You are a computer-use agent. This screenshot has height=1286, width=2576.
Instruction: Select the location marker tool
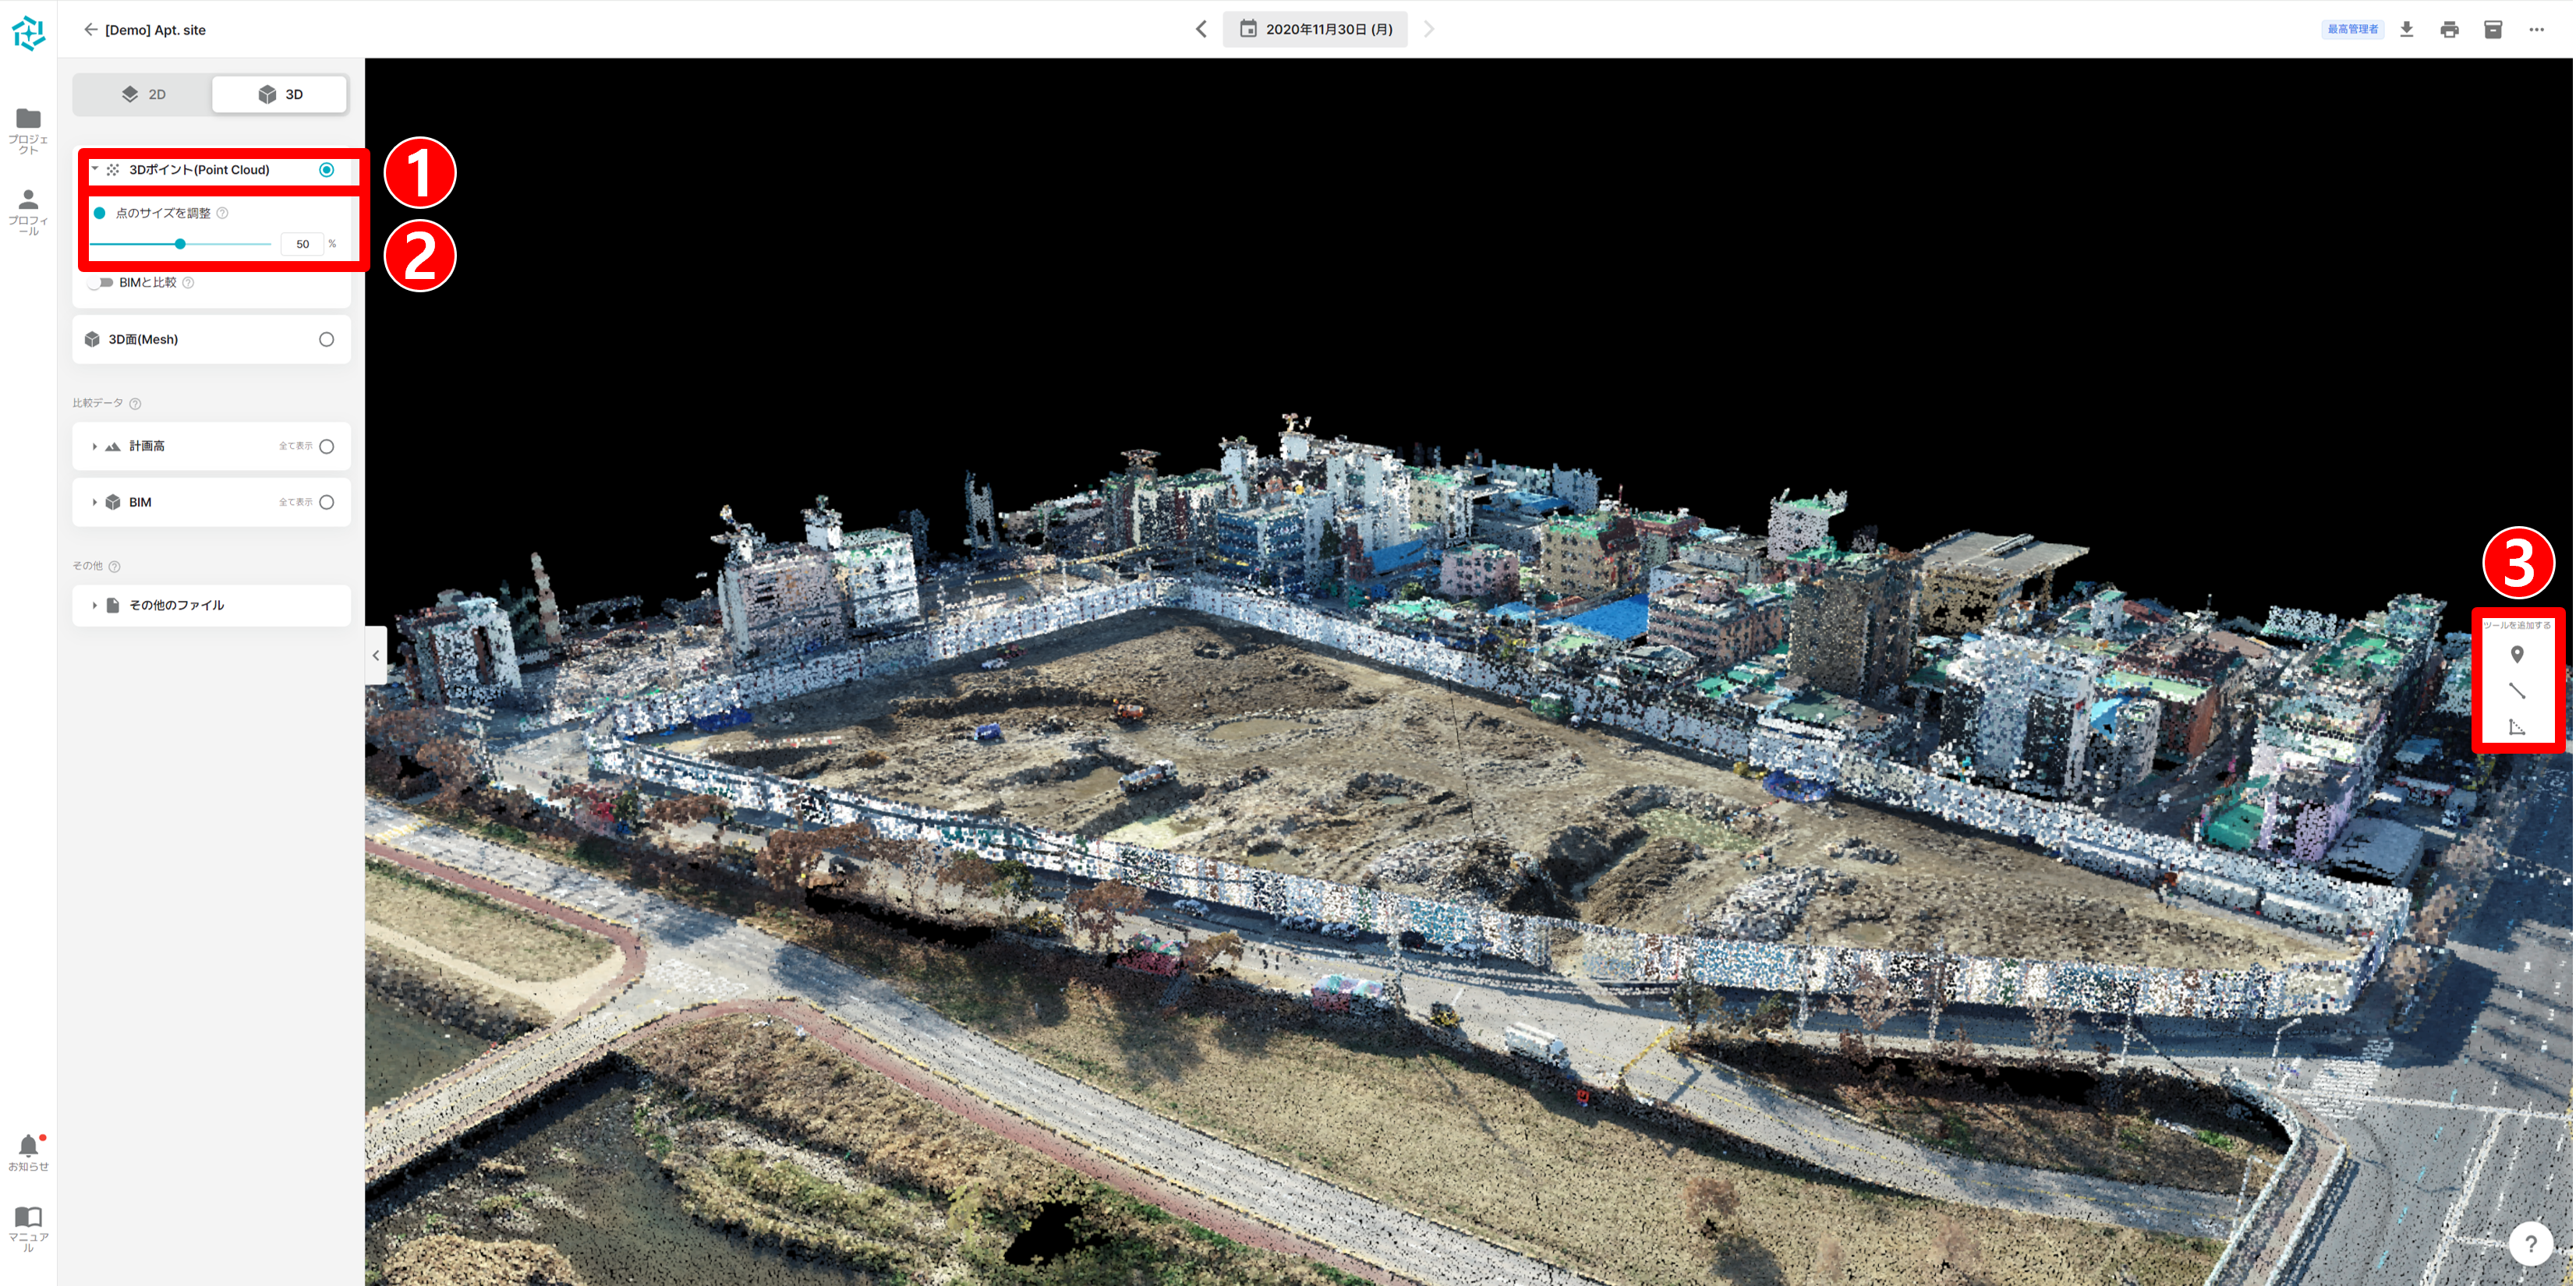[2516, 655]
